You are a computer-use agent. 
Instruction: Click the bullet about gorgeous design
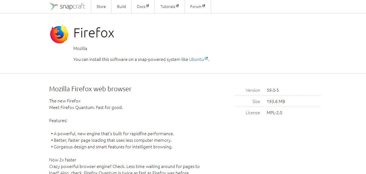112,147
